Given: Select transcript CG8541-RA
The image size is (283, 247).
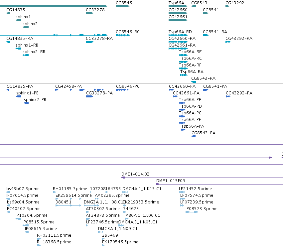Looking at the screenshot, I should tap(206, 35).
